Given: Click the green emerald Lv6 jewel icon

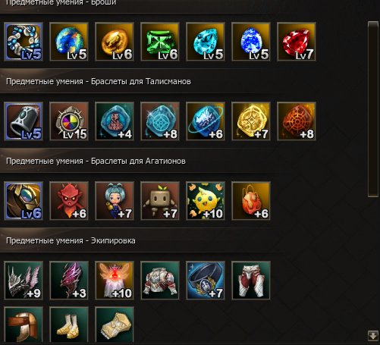Looking at the screenshot, I should point(160,42).
